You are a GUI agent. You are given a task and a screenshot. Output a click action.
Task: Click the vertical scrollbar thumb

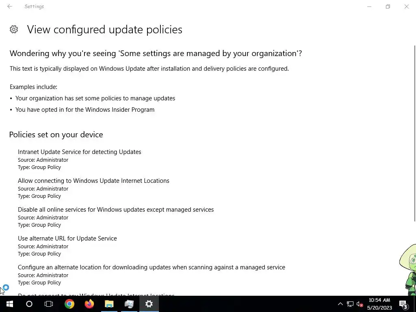(x=415, y=133)
